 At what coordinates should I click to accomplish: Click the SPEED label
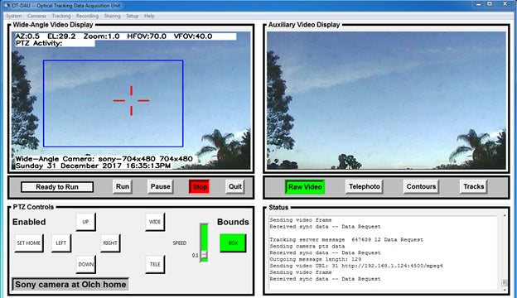179,243
